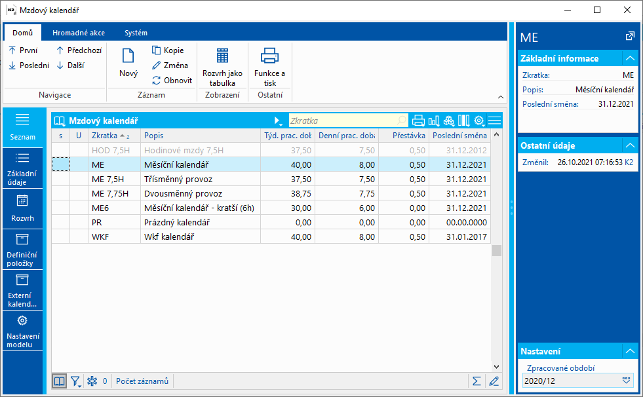
Task: Collapse the Ostatní údaje panel
Action: click(629, 145)
